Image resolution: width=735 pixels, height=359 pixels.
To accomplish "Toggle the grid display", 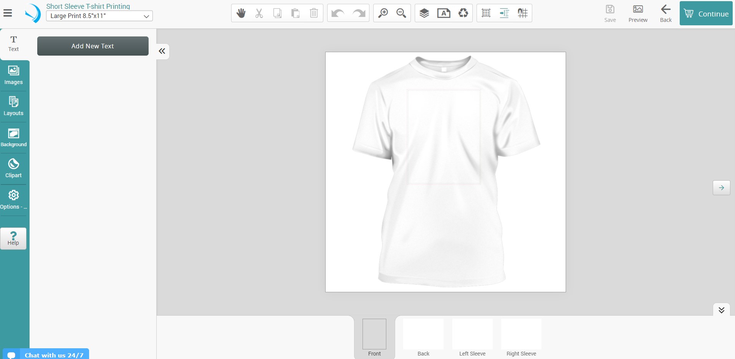I will pos(486,13).
